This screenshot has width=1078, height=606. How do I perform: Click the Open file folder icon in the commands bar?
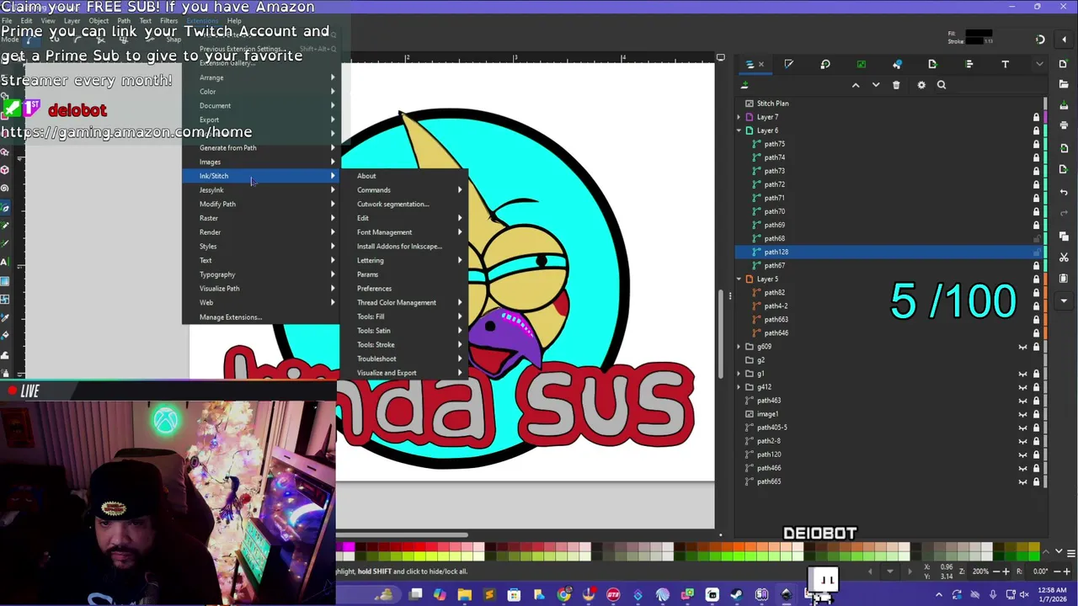tap(1064, 84)
